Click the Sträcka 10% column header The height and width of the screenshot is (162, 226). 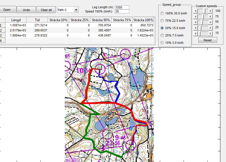58,20
